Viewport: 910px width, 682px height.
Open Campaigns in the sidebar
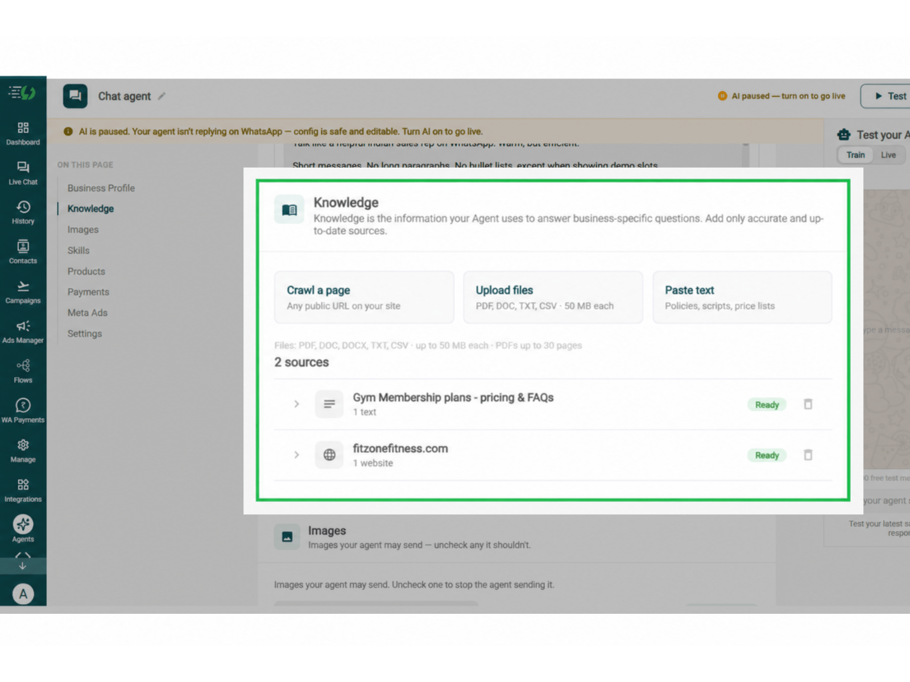pos(23,292)
